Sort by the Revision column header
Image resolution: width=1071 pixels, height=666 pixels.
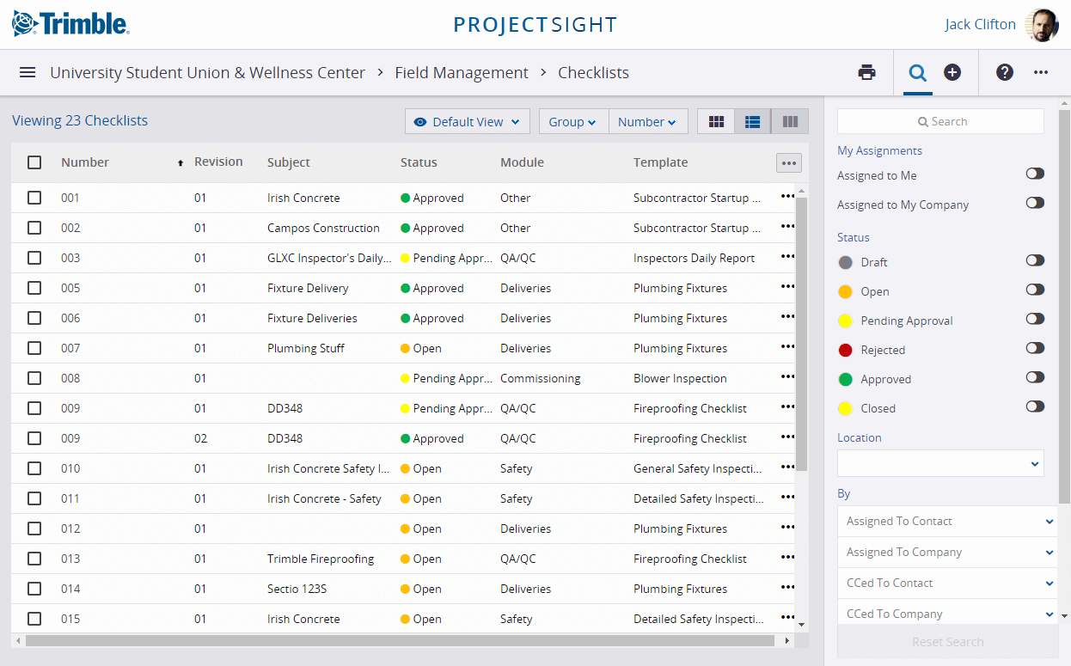[x=218, y=162]
